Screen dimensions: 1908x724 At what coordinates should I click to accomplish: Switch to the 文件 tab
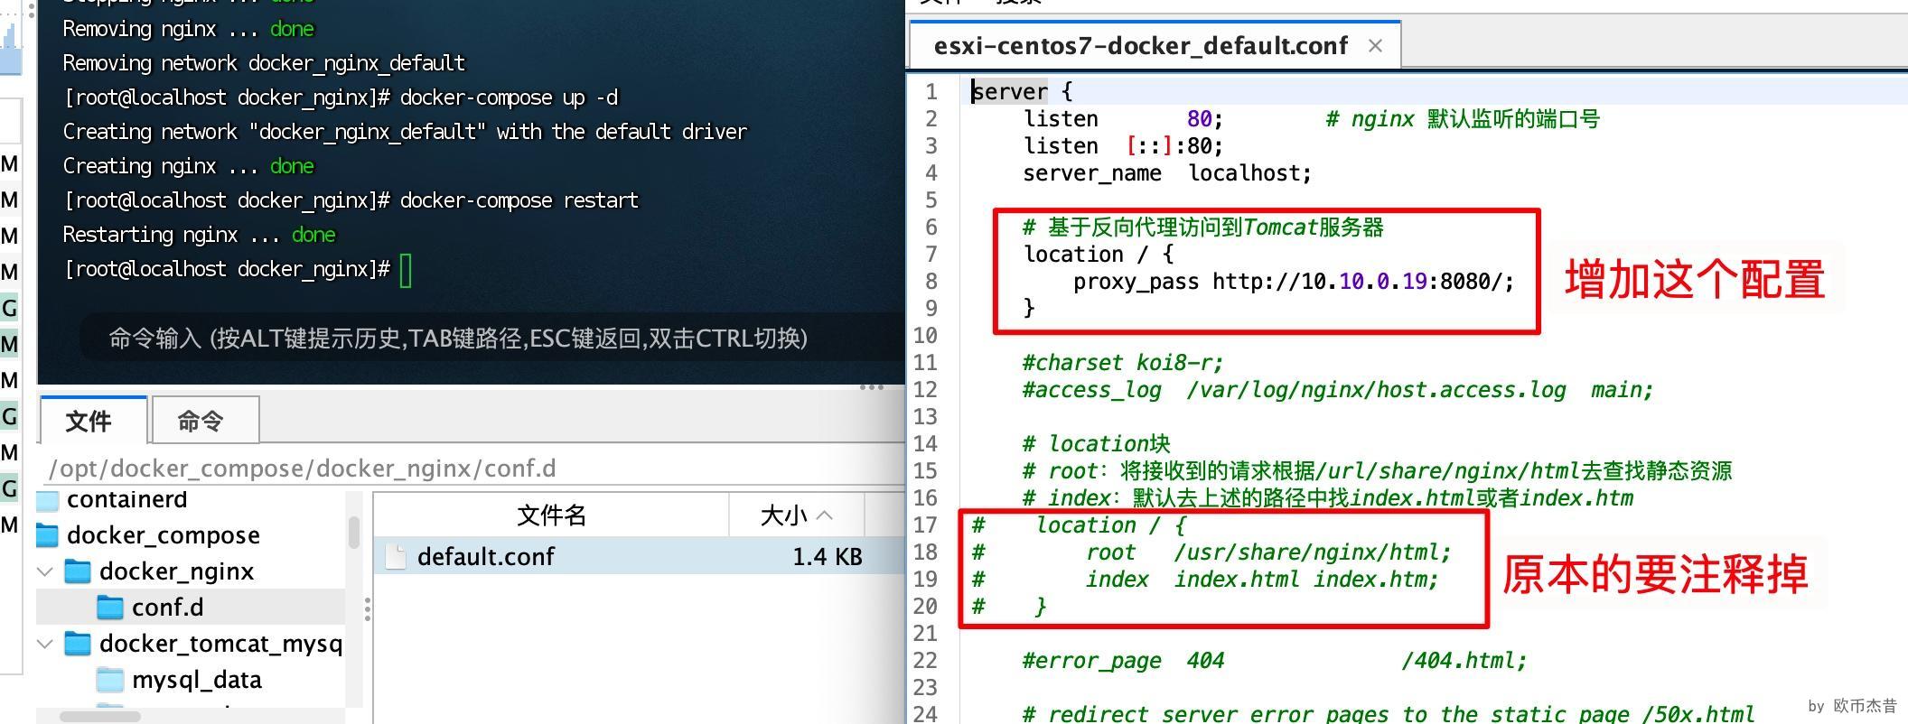point(89,421)
